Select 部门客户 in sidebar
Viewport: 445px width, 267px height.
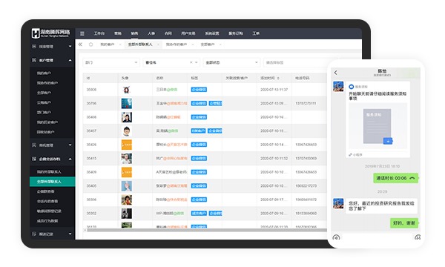point(44,112)
